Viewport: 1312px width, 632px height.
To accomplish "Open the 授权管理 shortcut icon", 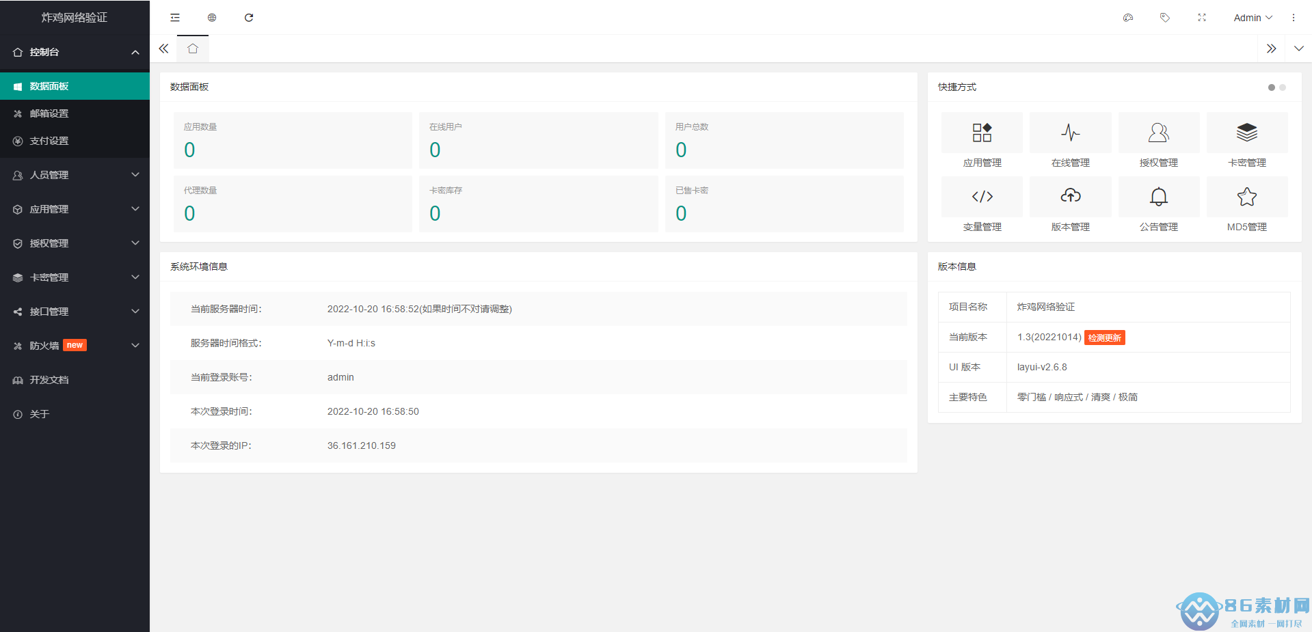I will [x=1158, y=133].
